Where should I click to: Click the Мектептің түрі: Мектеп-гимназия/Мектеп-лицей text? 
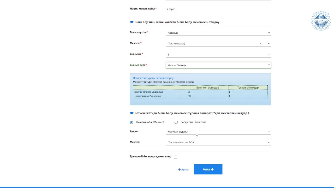pyautogui.click(x=163, y=82)
